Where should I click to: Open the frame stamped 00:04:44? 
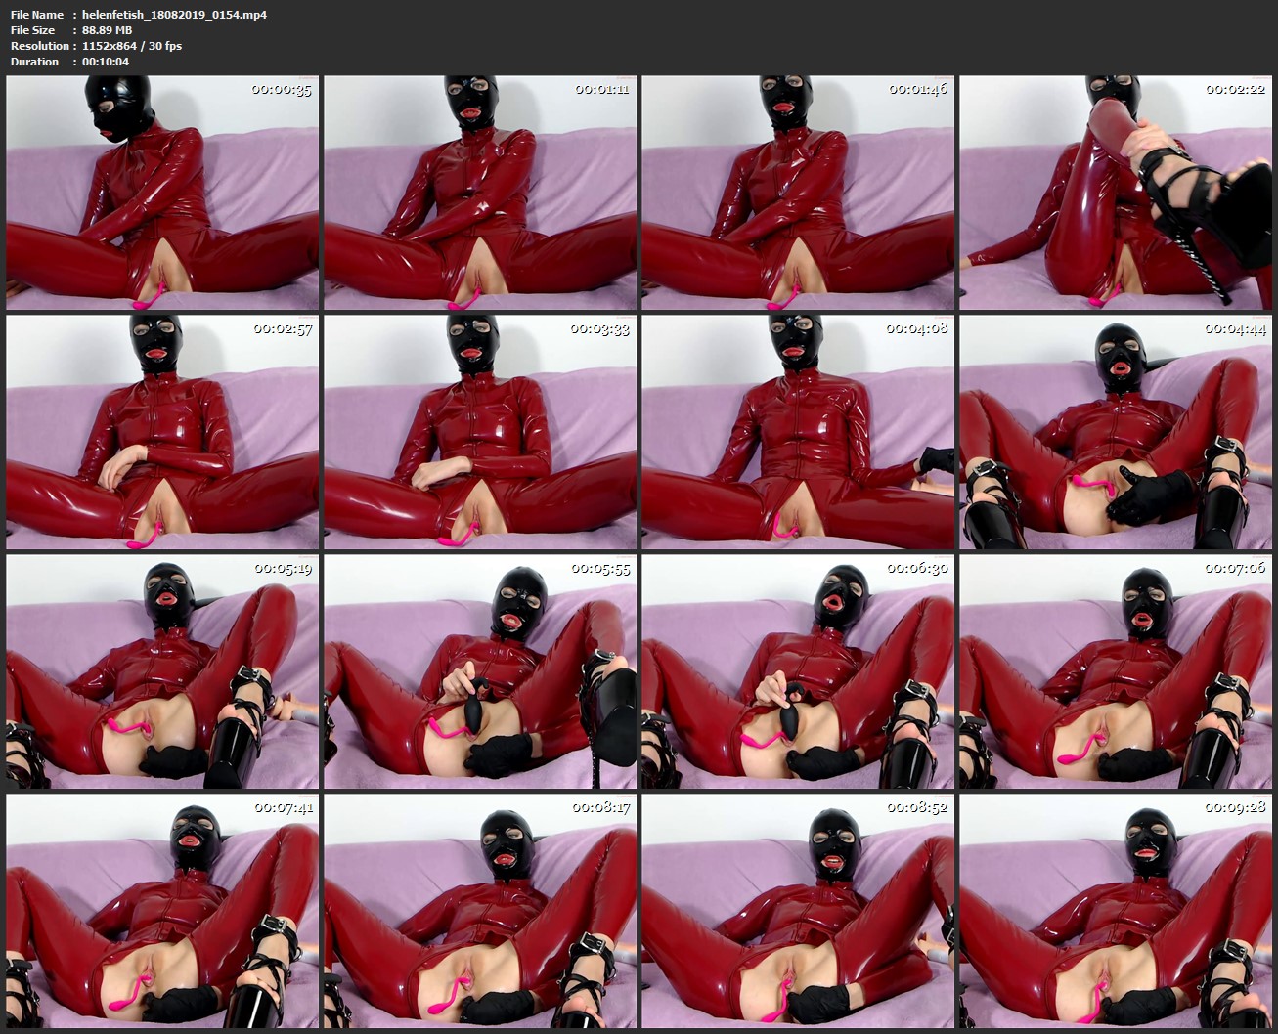[1116, 432]
